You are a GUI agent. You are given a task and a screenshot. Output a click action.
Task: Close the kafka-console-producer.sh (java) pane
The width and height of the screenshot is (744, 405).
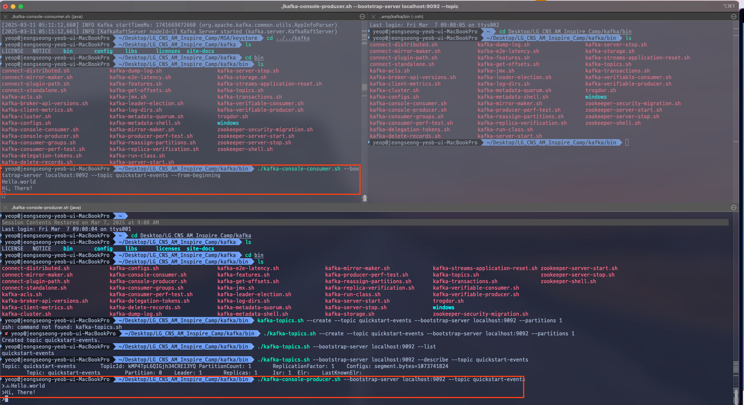5,207
